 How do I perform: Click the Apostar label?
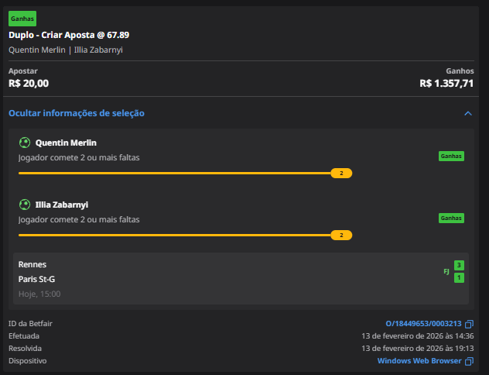(23, 71)
